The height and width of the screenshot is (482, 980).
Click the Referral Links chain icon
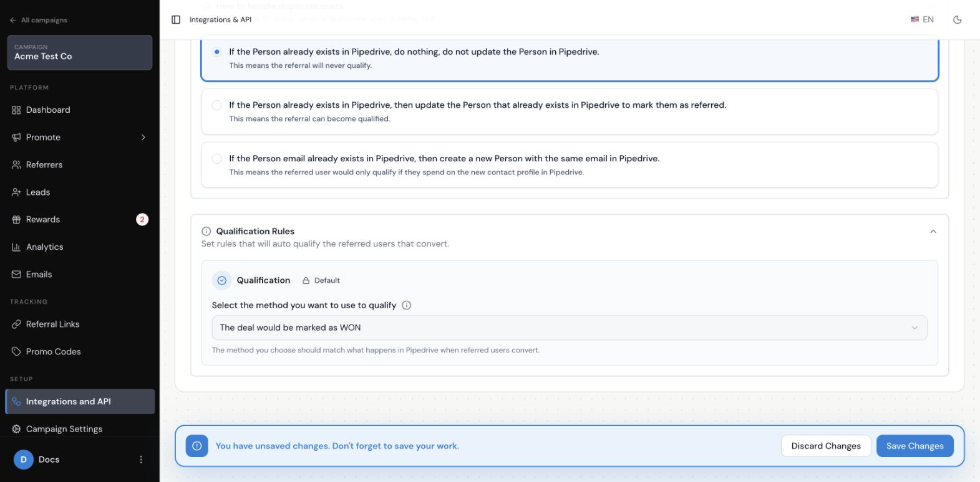click(16, 324)
